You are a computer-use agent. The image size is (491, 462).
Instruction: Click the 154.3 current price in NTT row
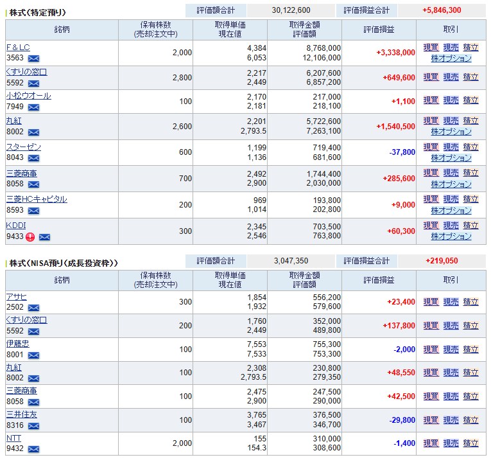click(x=257, y=448)
